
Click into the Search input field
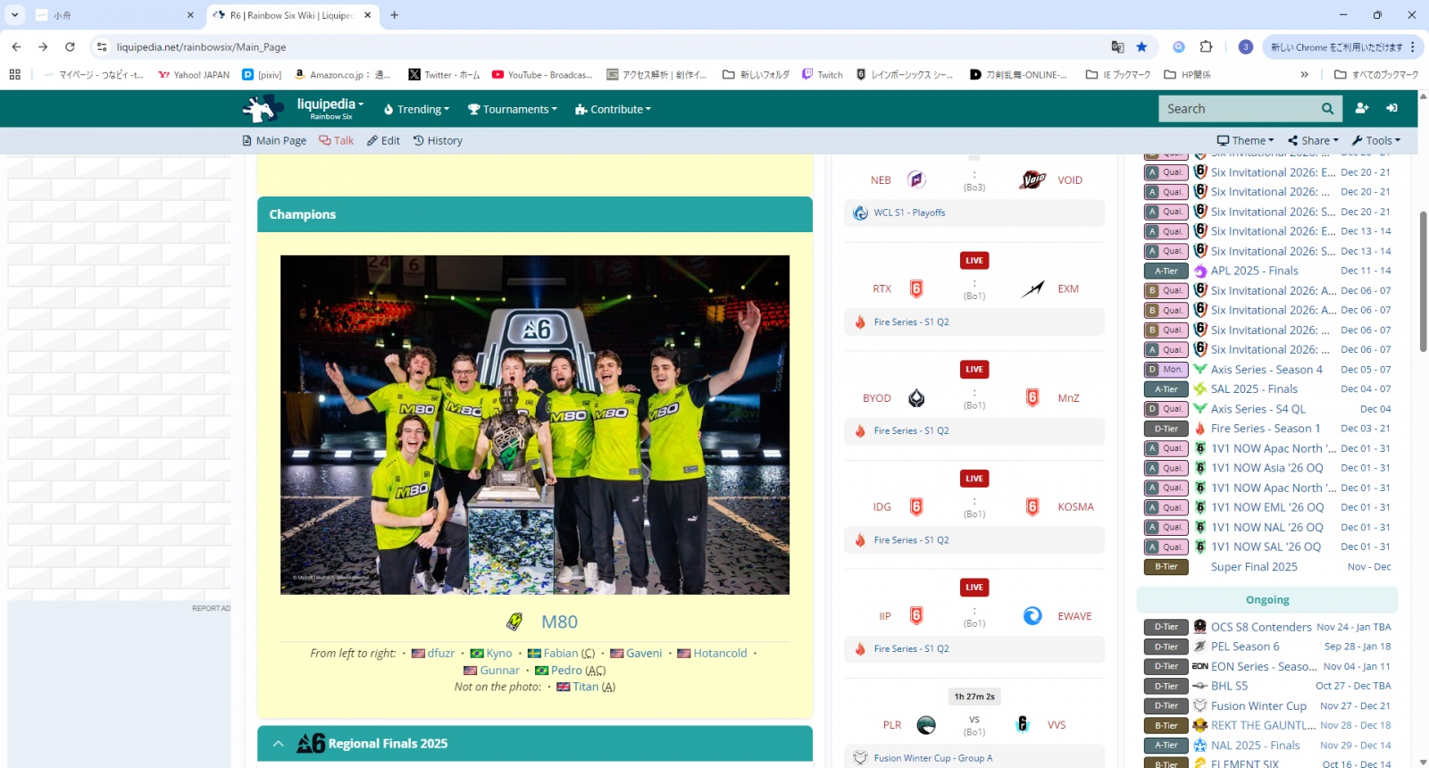[1237, 109]
